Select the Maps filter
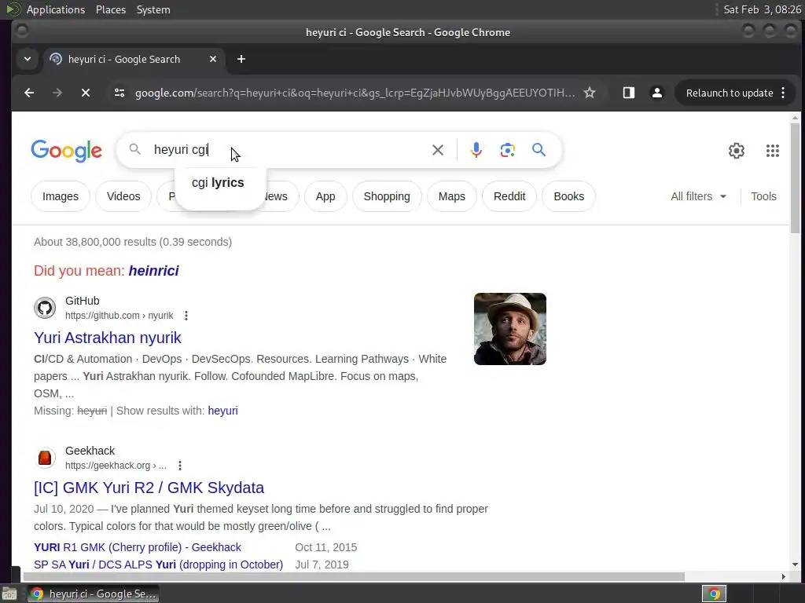 [x=452, y=196]
